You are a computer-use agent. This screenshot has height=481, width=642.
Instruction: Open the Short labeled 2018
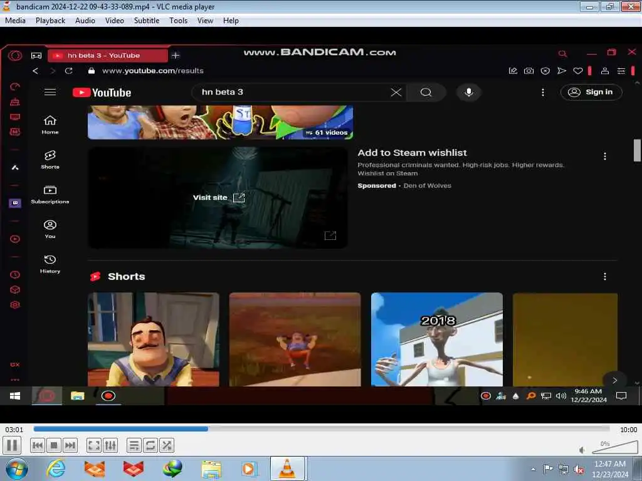click(x=437, y=339)
